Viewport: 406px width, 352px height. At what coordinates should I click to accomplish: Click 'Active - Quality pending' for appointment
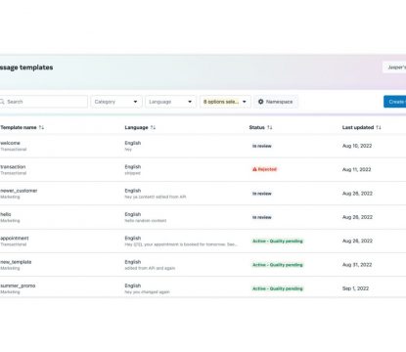tap(278, 242)
